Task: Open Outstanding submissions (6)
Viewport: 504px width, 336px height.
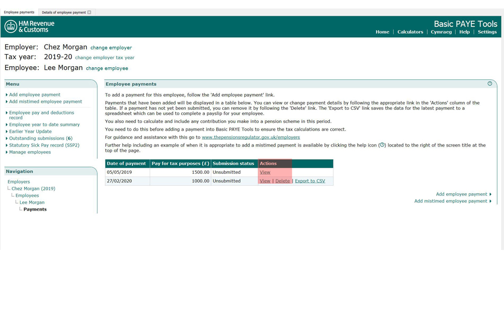Action: point(41,138)
